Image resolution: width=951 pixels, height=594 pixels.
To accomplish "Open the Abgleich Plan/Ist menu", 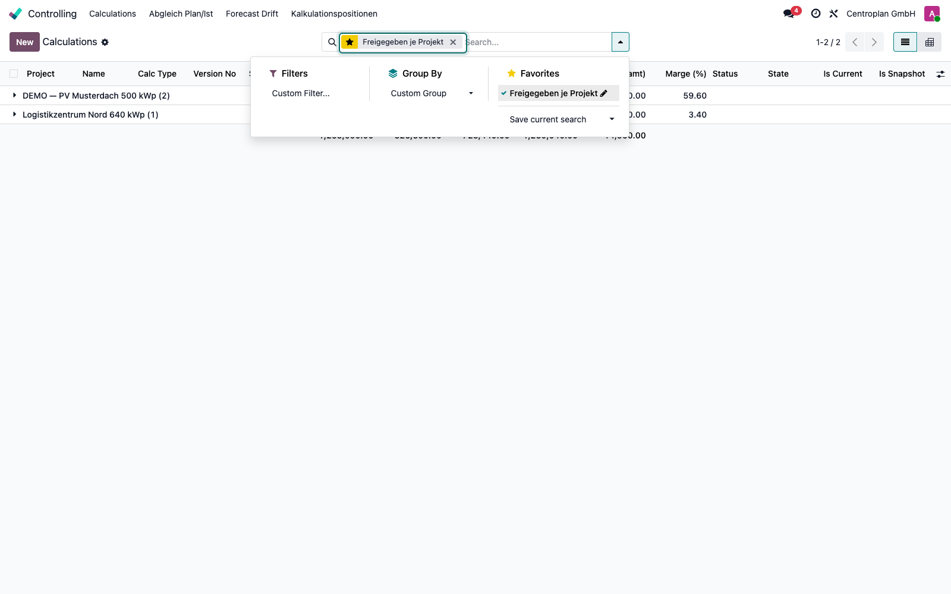I will coord(181,14).
